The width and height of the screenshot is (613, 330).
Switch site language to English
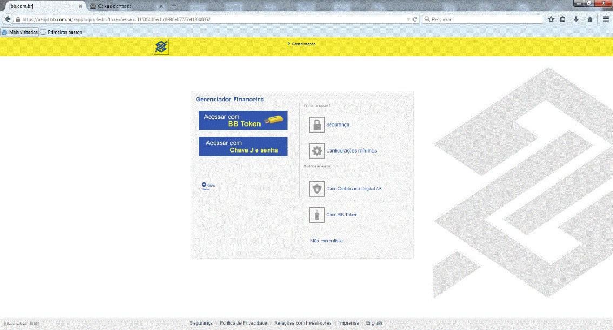pyautogui.click(x=374, y=323)
